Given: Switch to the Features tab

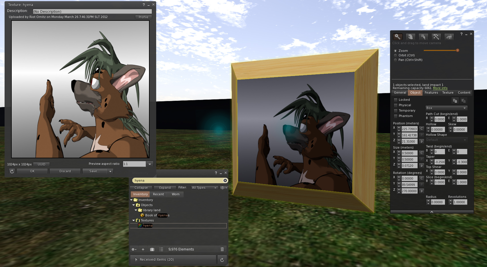Looking at the screenshot, I should pyautogui.click(x=431, y=93).
